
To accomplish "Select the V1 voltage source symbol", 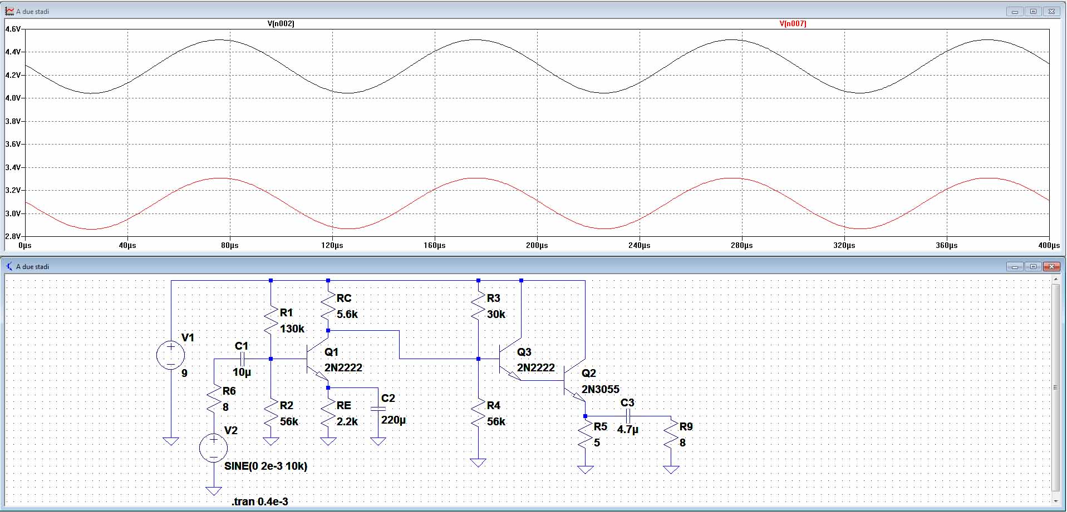I will pyautogui.click(x=171, y=355).
